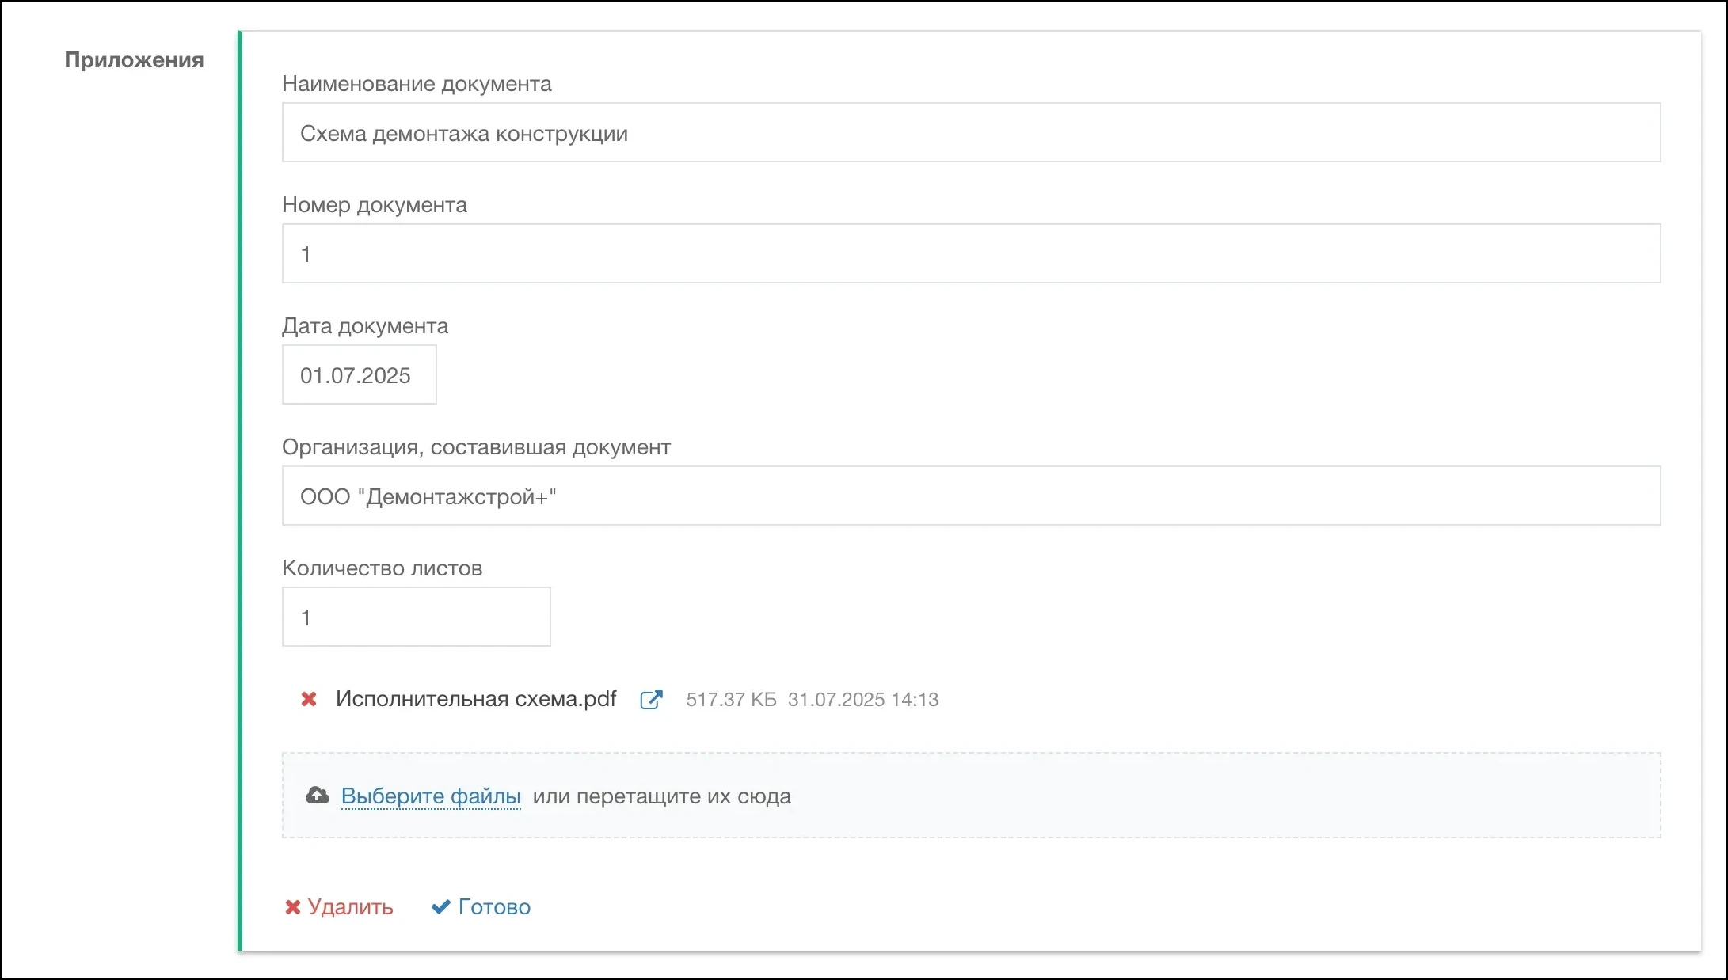Open the Дата документа date field

coord(359,375)
